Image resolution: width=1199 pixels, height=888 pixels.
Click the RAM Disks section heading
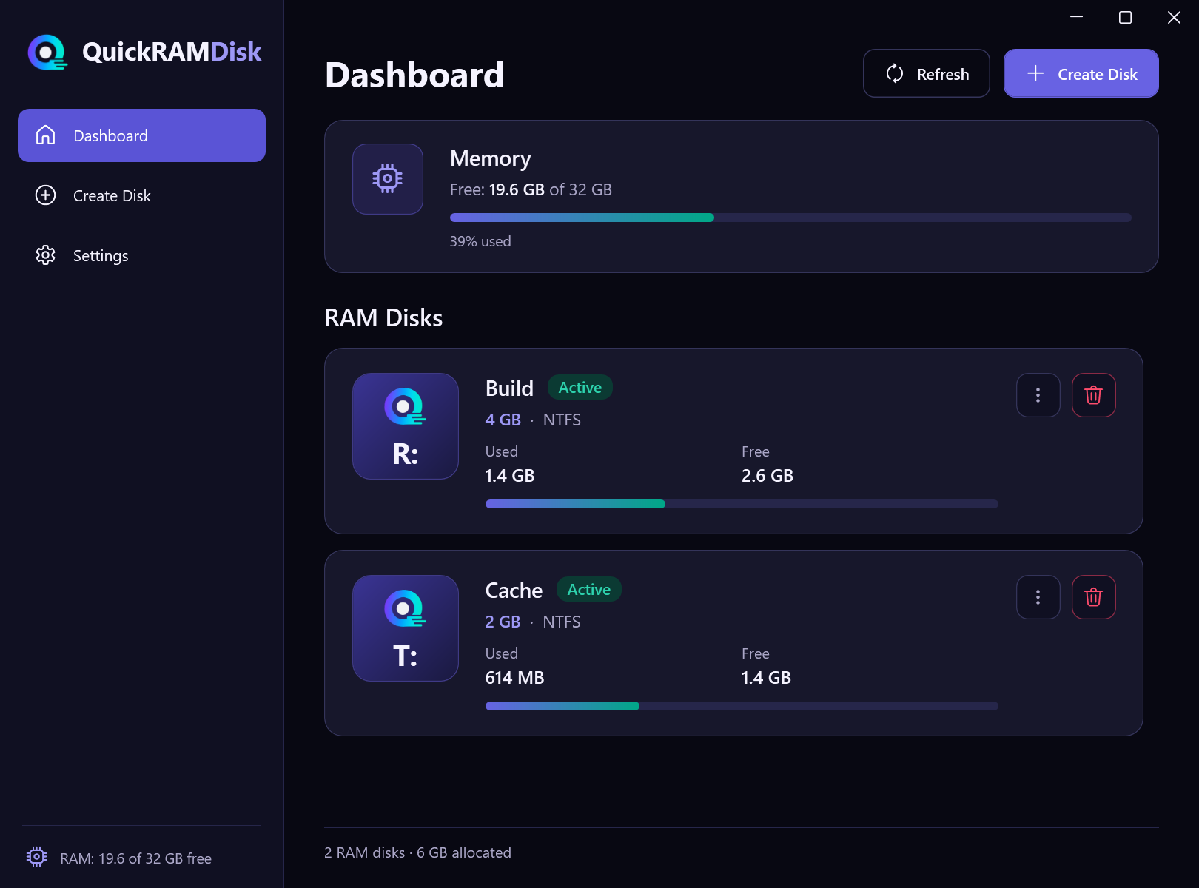(x=383, y=317)
